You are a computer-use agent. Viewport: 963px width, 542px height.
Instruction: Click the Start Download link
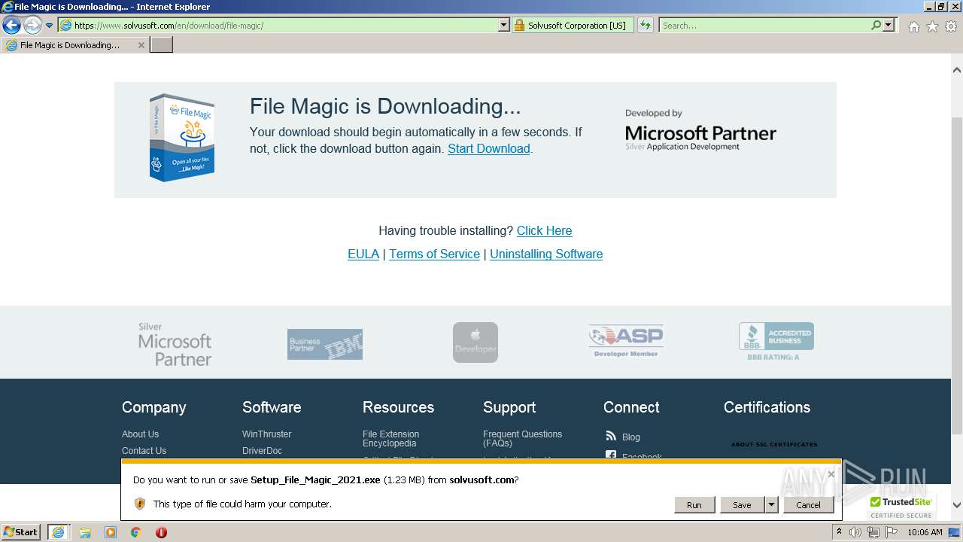click(x=489, y=148)
